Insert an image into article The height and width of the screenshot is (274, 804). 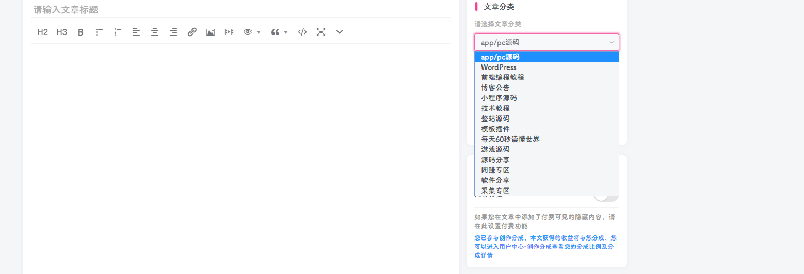[x=211, y=32]
